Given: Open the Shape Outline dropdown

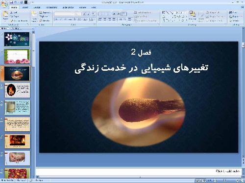Looking at the screenshot, I should click(215, 17).
